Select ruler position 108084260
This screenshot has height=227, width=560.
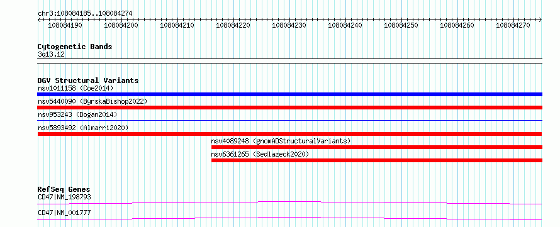pos(457,25)
